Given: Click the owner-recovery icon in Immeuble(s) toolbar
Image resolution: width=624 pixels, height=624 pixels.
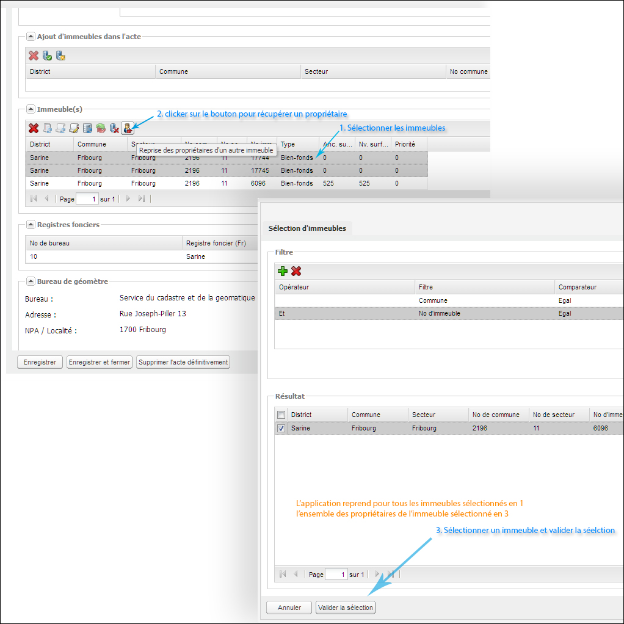Looking at the screenshot, I should click(x=127, y=128).
